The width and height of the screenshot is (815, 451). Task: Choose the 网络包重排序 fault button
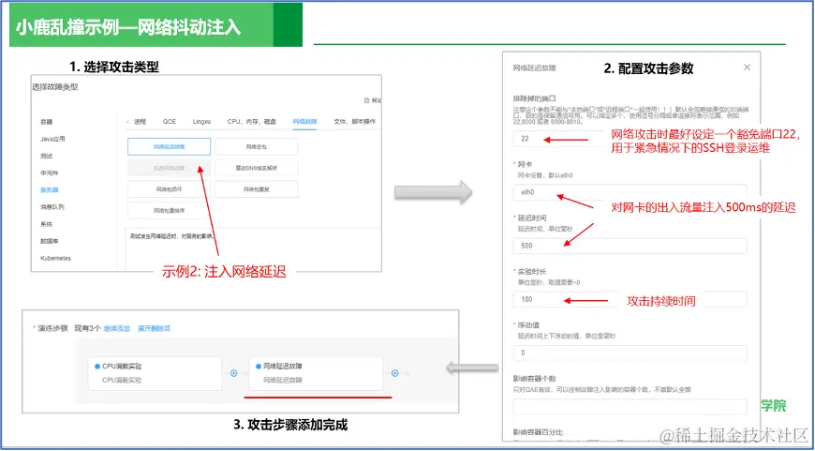(169, 211)
